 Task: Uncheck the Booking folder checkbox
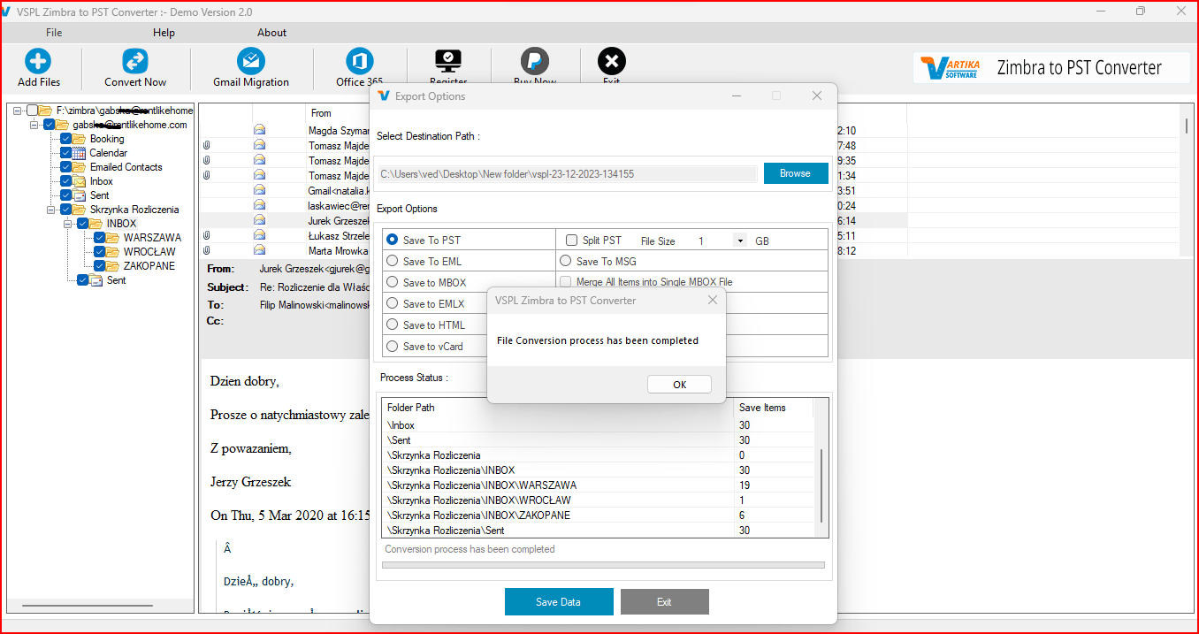point(66,139)
